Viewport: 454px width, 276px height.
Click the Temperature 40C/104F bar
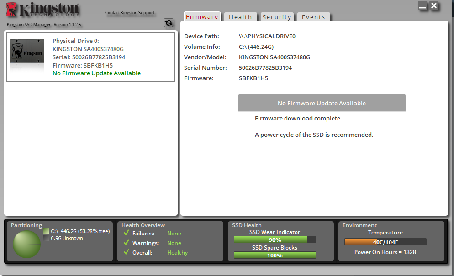pyautogui.click(x=385, y=242)
